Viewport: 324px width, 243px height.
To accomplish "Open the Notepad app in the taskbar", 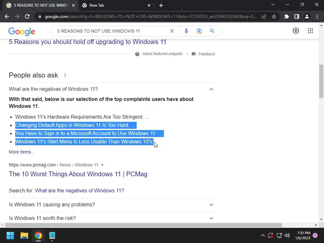I will [x=52, y=235].
